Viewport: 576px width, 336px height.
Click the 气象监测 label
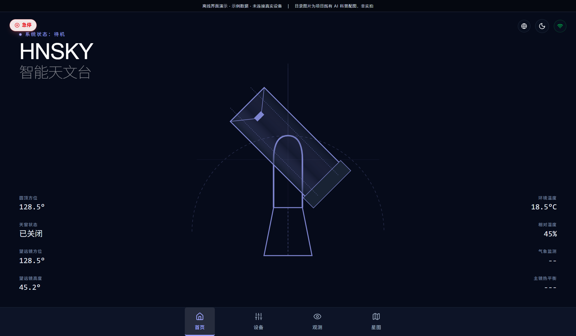[547, 251]
